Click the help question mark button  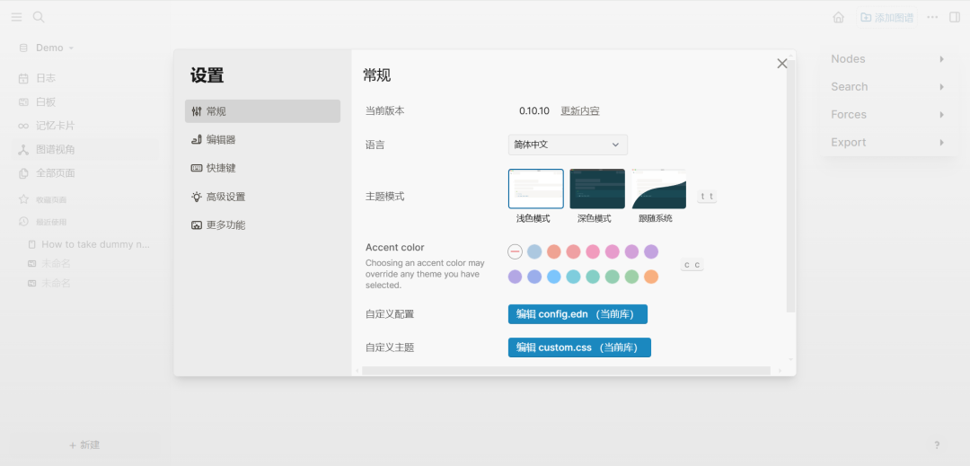(937, 445)
